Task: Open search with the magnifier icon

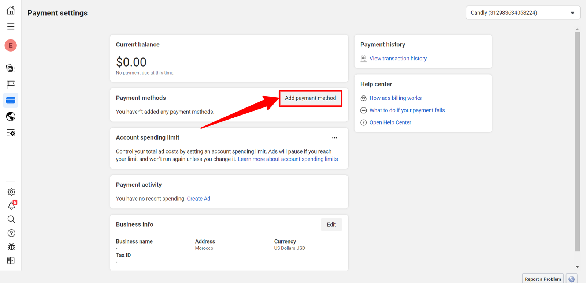Action: (11, 219)
